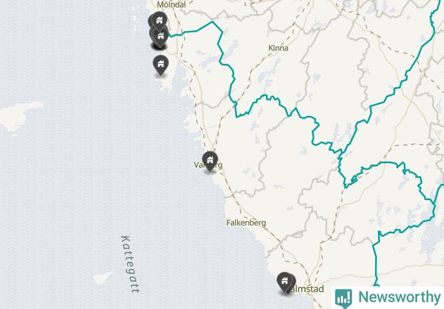This screenshot has width=444, height=309.
Task: Click the partly hidden marker left of the topmost house pin
Action: (150, 21)
